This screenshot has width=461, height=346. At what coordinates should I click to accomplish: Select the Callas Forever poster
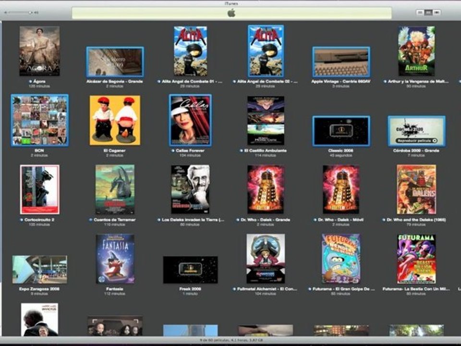(x=190, y=120)
